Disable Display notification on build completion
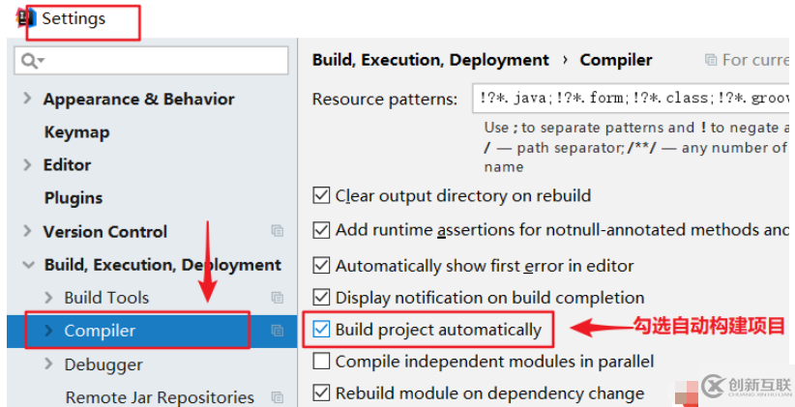The width and height of the screenshot is (795, 407). [322, 297]
